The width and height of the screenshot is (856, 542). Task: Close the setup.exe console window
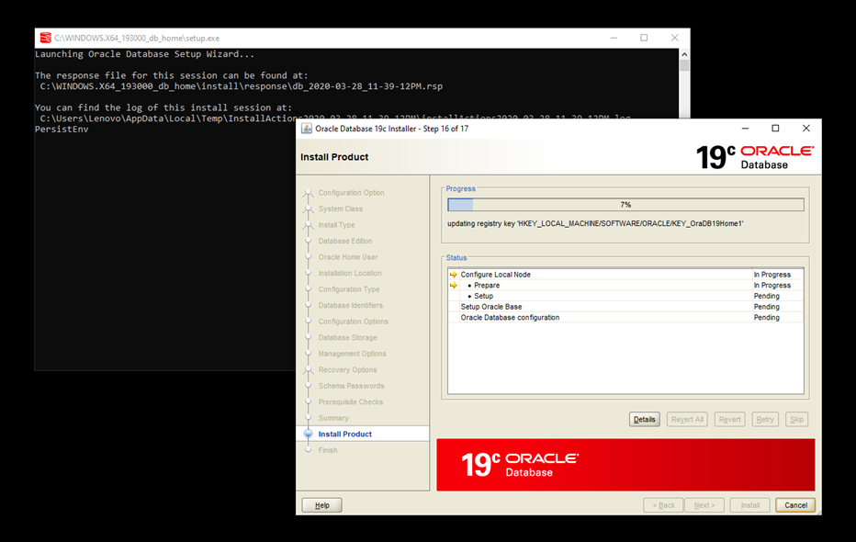pos(675,38)
